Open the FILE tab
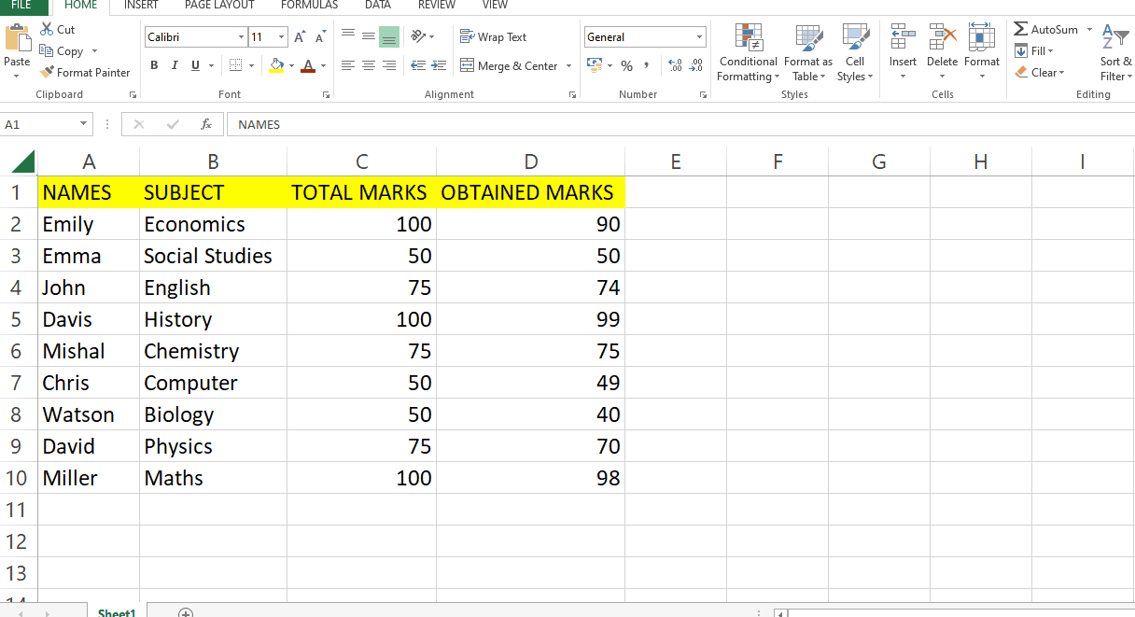Image resolution: width=1135 pixels, height=617 pixels. [x=21, y=6]
